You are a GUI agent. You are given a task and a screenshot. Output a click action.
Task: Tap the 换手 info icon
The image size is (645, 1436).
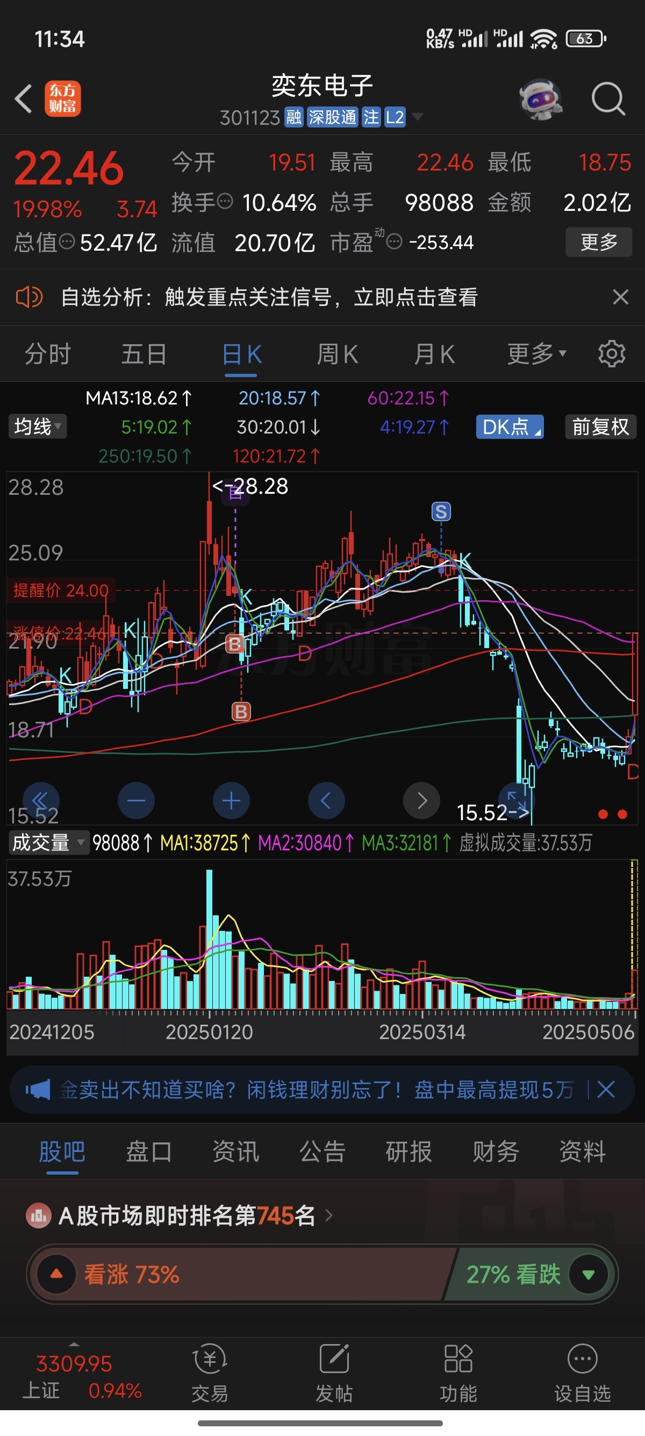click(x=225, y=201)
